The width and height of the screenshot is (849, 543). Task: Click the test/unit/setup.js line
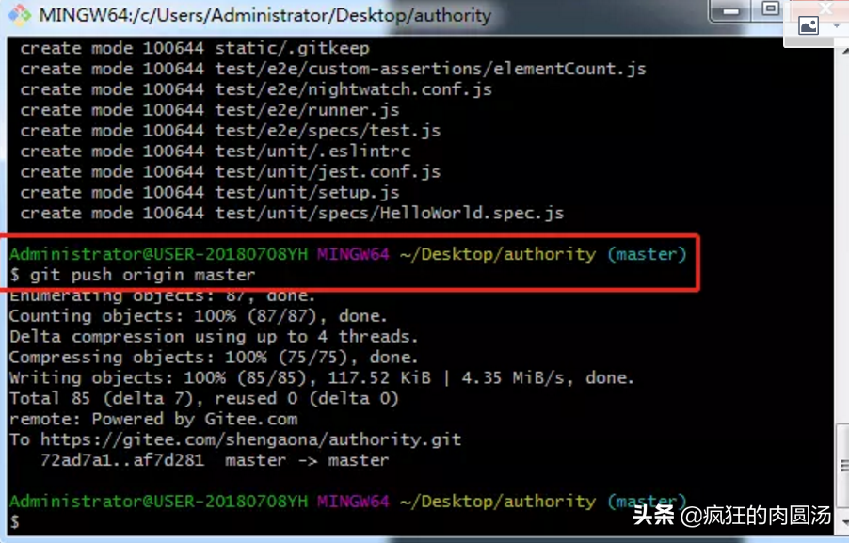pos(210,192)
